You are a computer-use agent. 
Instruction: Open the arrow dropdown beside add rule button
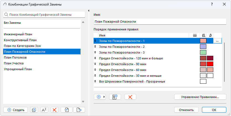pos(104,97)
